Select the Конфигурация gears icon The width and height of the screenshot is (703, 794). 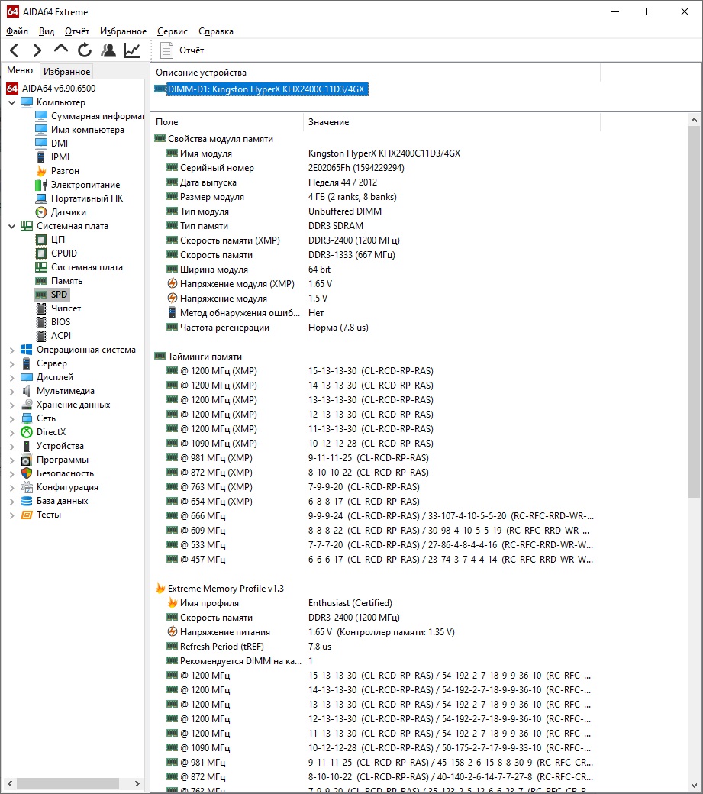pyautogui.click(x=26, y=486)
